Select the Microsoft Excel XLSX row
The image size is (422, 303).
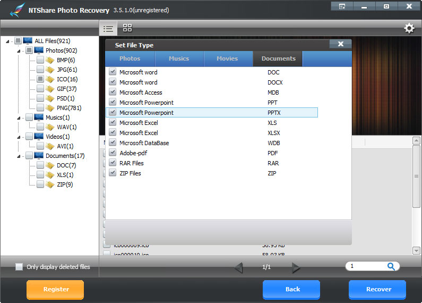pos(212,133)
